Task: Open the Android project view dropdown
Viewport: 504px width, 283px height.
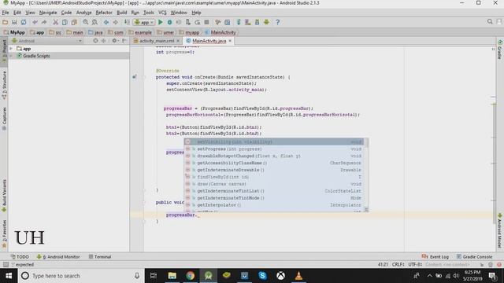Action: point(46,41)
